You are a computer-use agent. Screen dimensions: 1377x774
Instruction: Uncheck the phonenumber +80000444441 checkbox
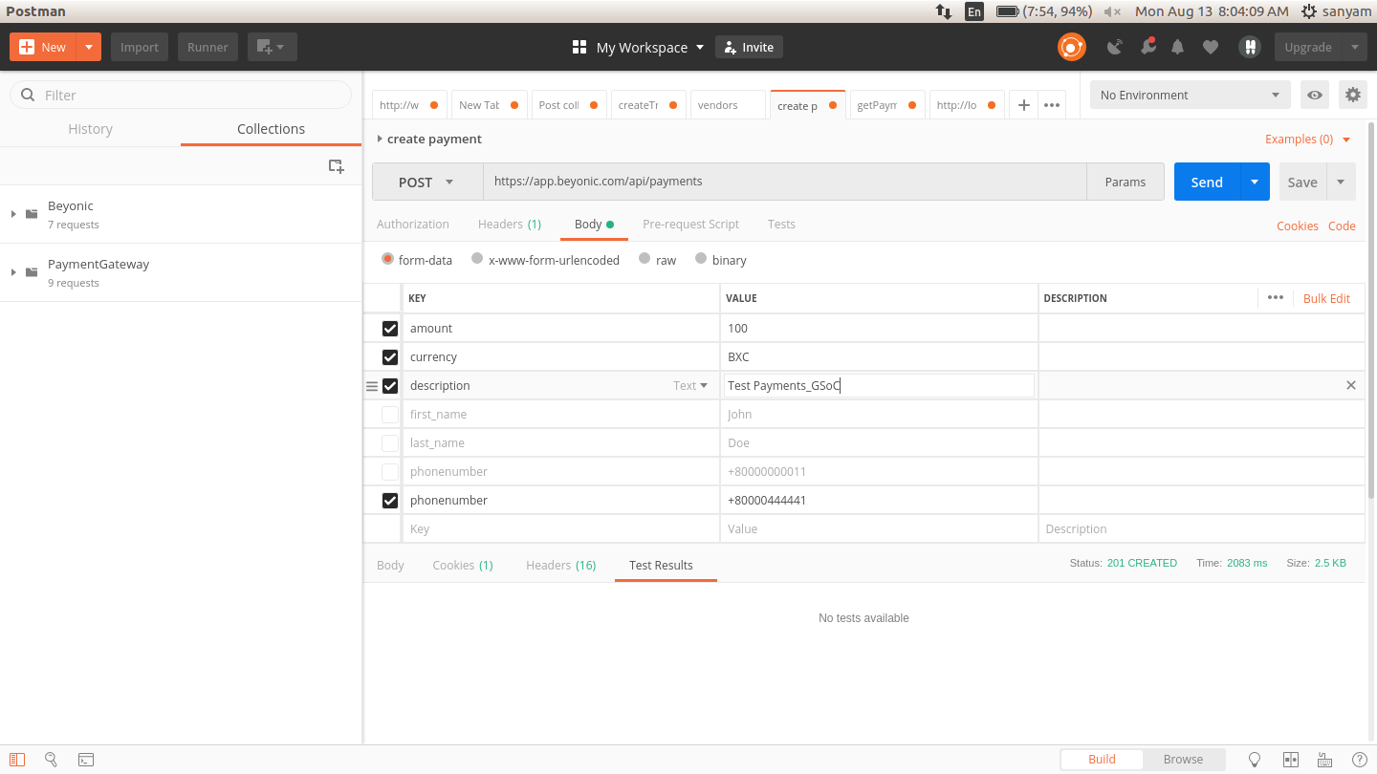pyautogui.click(x=390, y=501)
